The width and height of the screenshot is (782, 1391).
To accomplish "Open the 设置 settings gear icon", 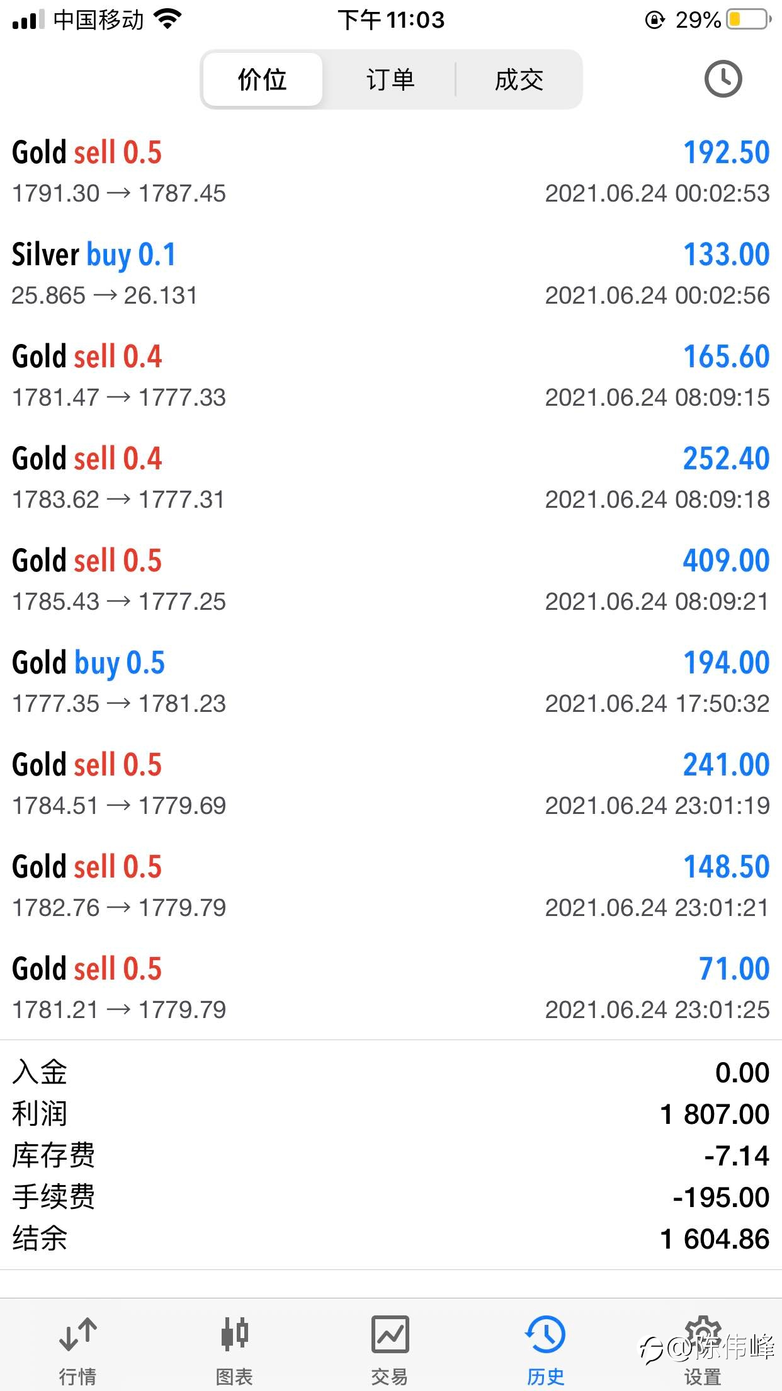I will tap(703, 1334).
